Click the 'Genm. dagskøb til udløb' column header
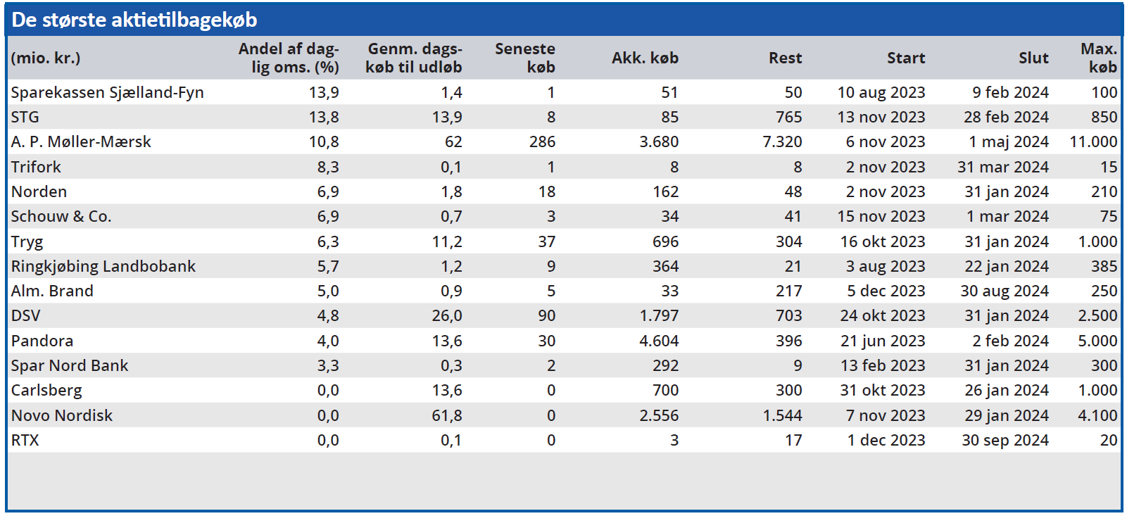 point(414,58)
